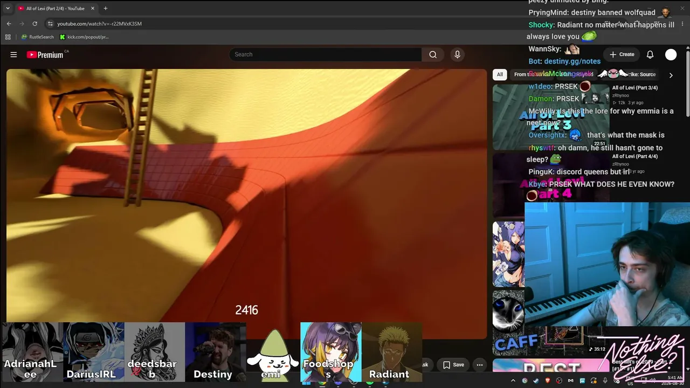This screenshot has height=388, width=690.
Task: Open All of Levi (Part 3/4) video title
Action: (635, 88)
